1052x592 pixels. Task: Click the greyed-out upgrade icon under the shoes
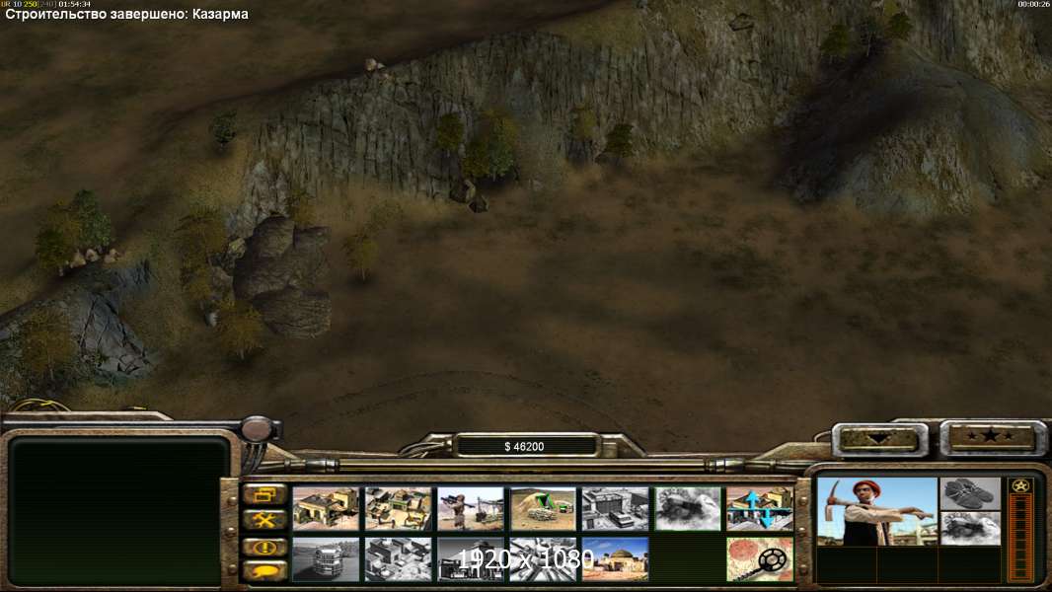click(969, 529)
